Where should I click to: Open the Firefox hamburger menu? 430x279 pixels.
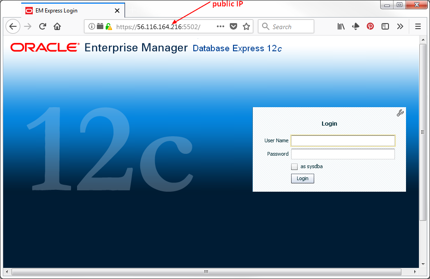pyautogui.click(x=418, y=26)
